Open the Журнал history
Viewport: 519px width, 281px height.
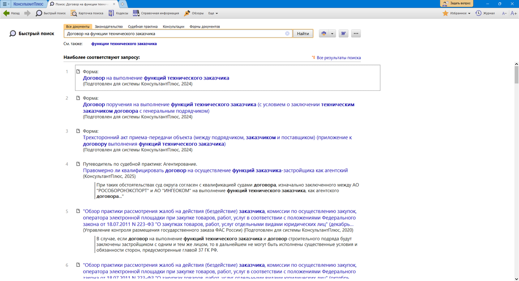tap(485, 13)
